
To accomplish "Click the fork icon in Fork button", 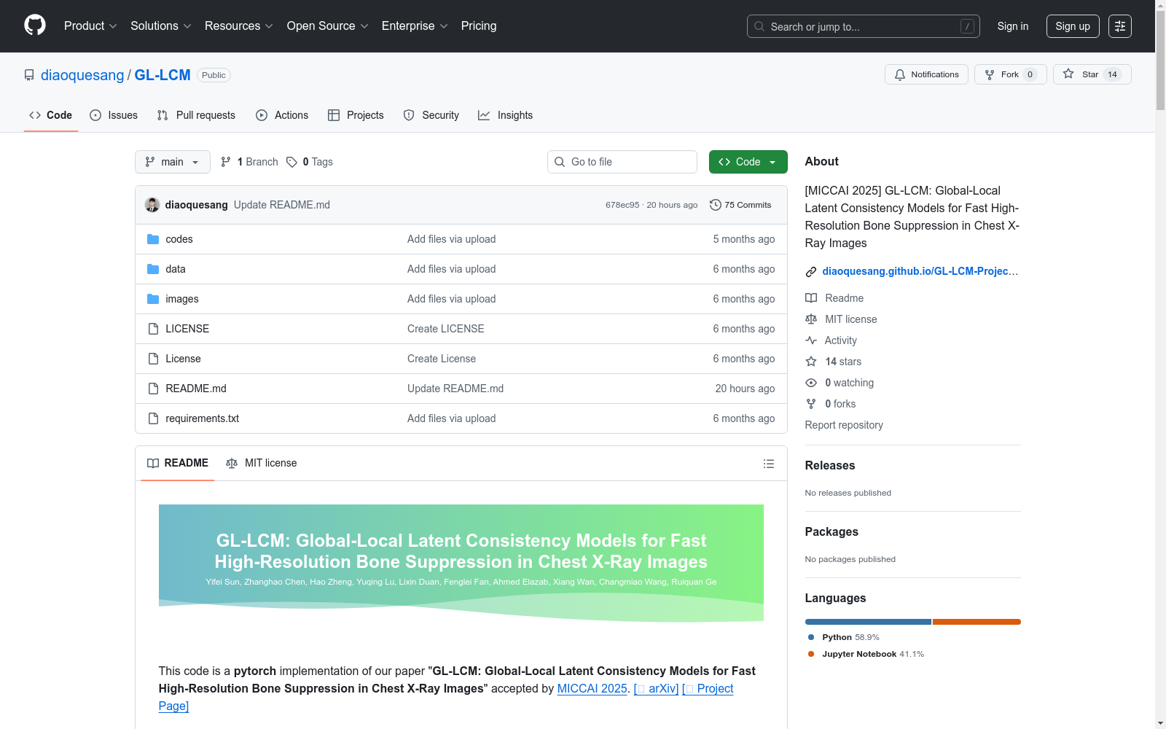I will click(x=990, y=74).
